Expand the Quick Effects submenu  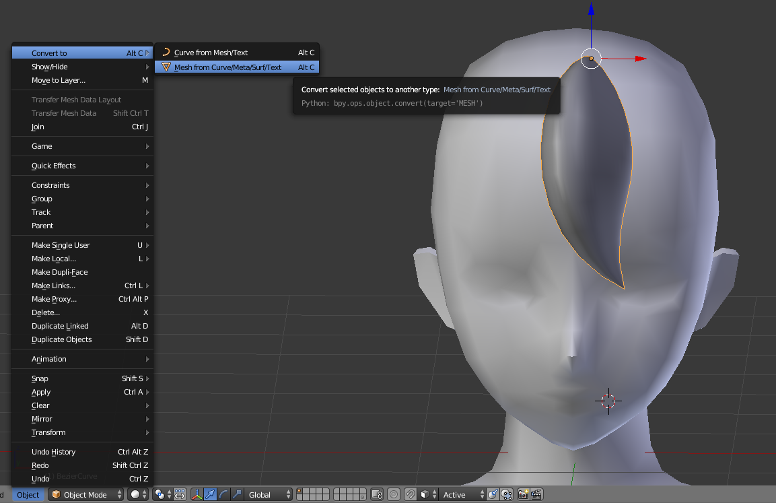82,166
